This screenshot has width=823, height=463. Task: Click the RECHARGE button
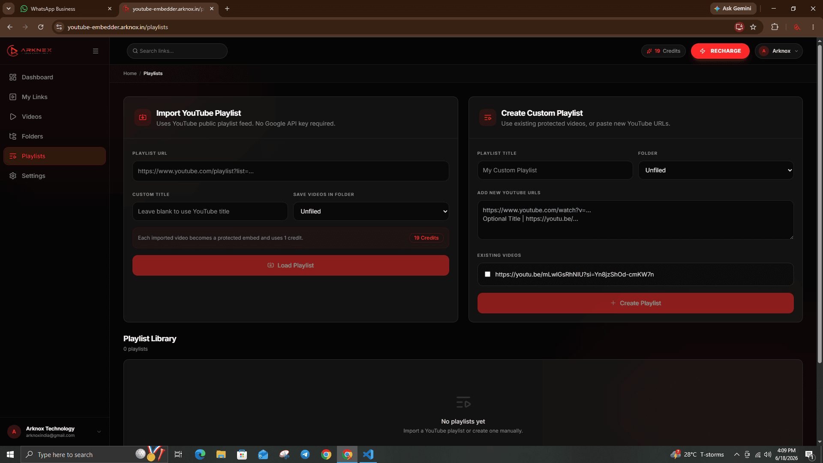tap(720, 51)
